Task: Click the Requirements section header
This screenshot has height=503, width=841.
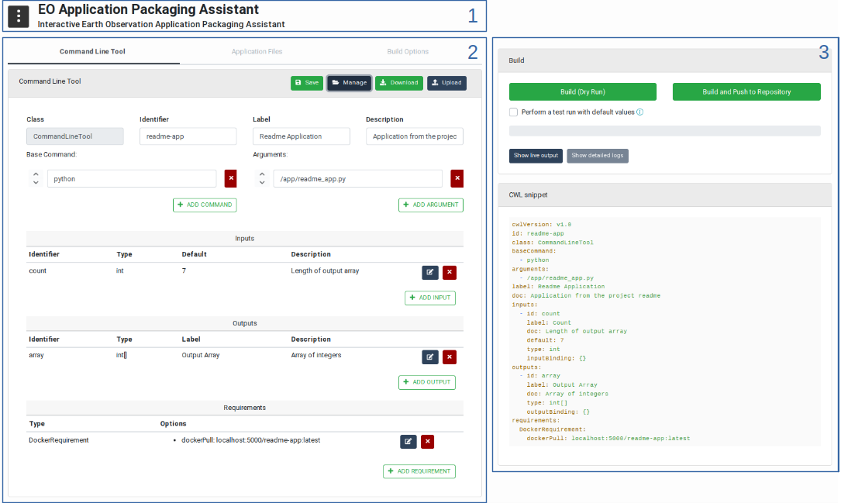Action: [245, 408]
